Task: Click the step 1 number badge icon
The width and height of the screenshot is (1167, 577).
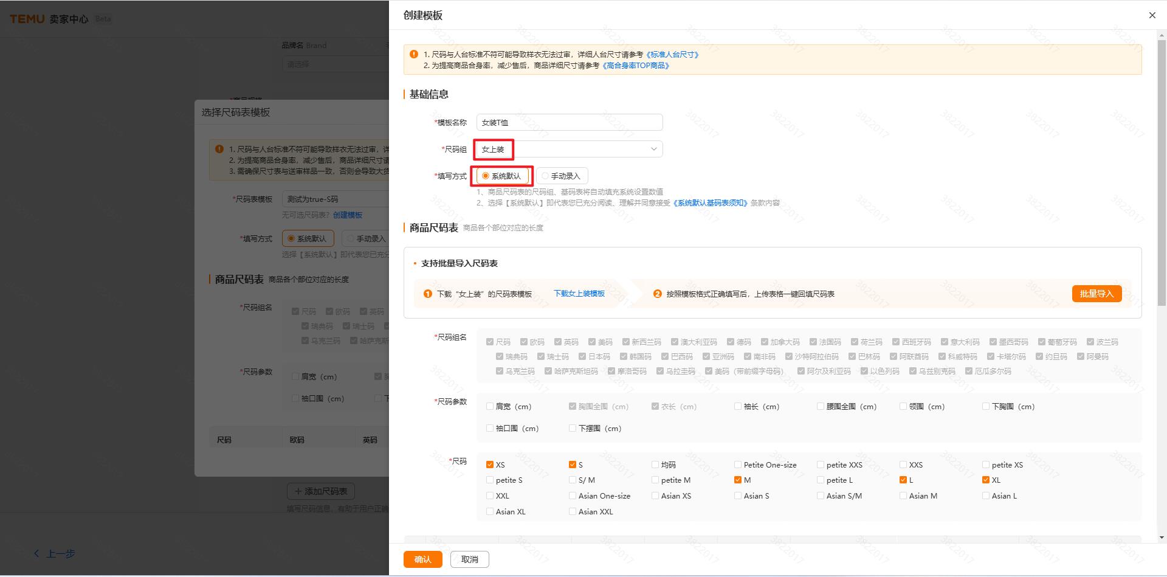Action: [x=427, y=294]
